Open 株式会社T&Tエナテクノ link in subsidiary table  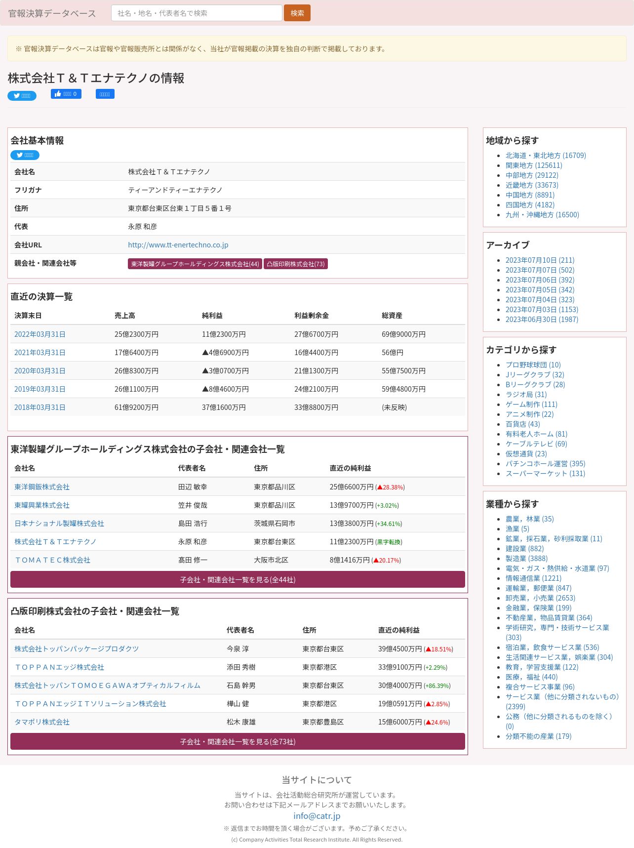[x=55, y=542]
